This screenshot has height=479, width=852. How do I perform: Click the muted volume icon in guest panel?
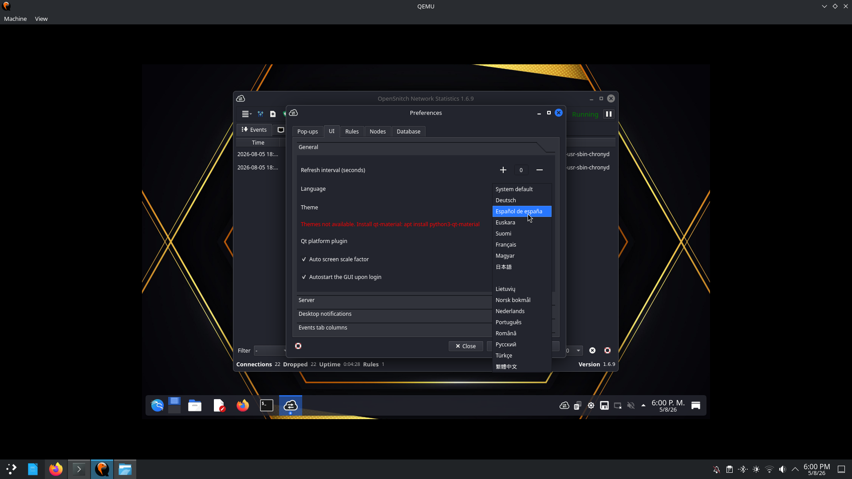point(631,405)
